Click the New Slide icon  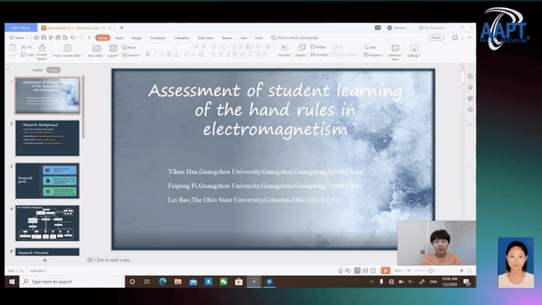96,48
